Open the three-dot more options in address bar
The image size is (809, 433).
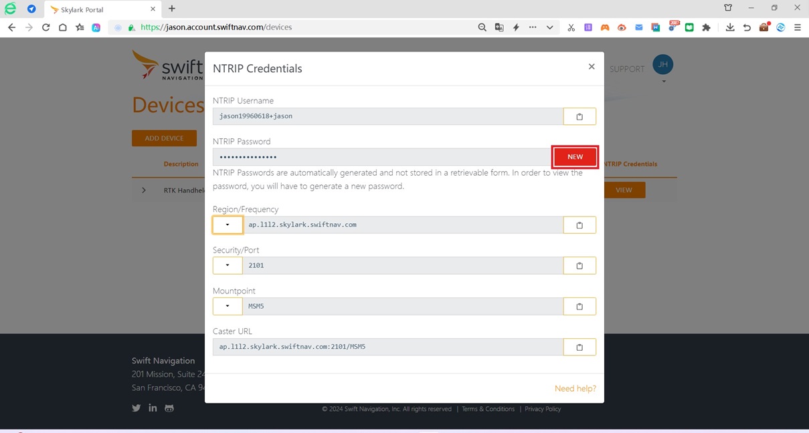click(533, 27)
